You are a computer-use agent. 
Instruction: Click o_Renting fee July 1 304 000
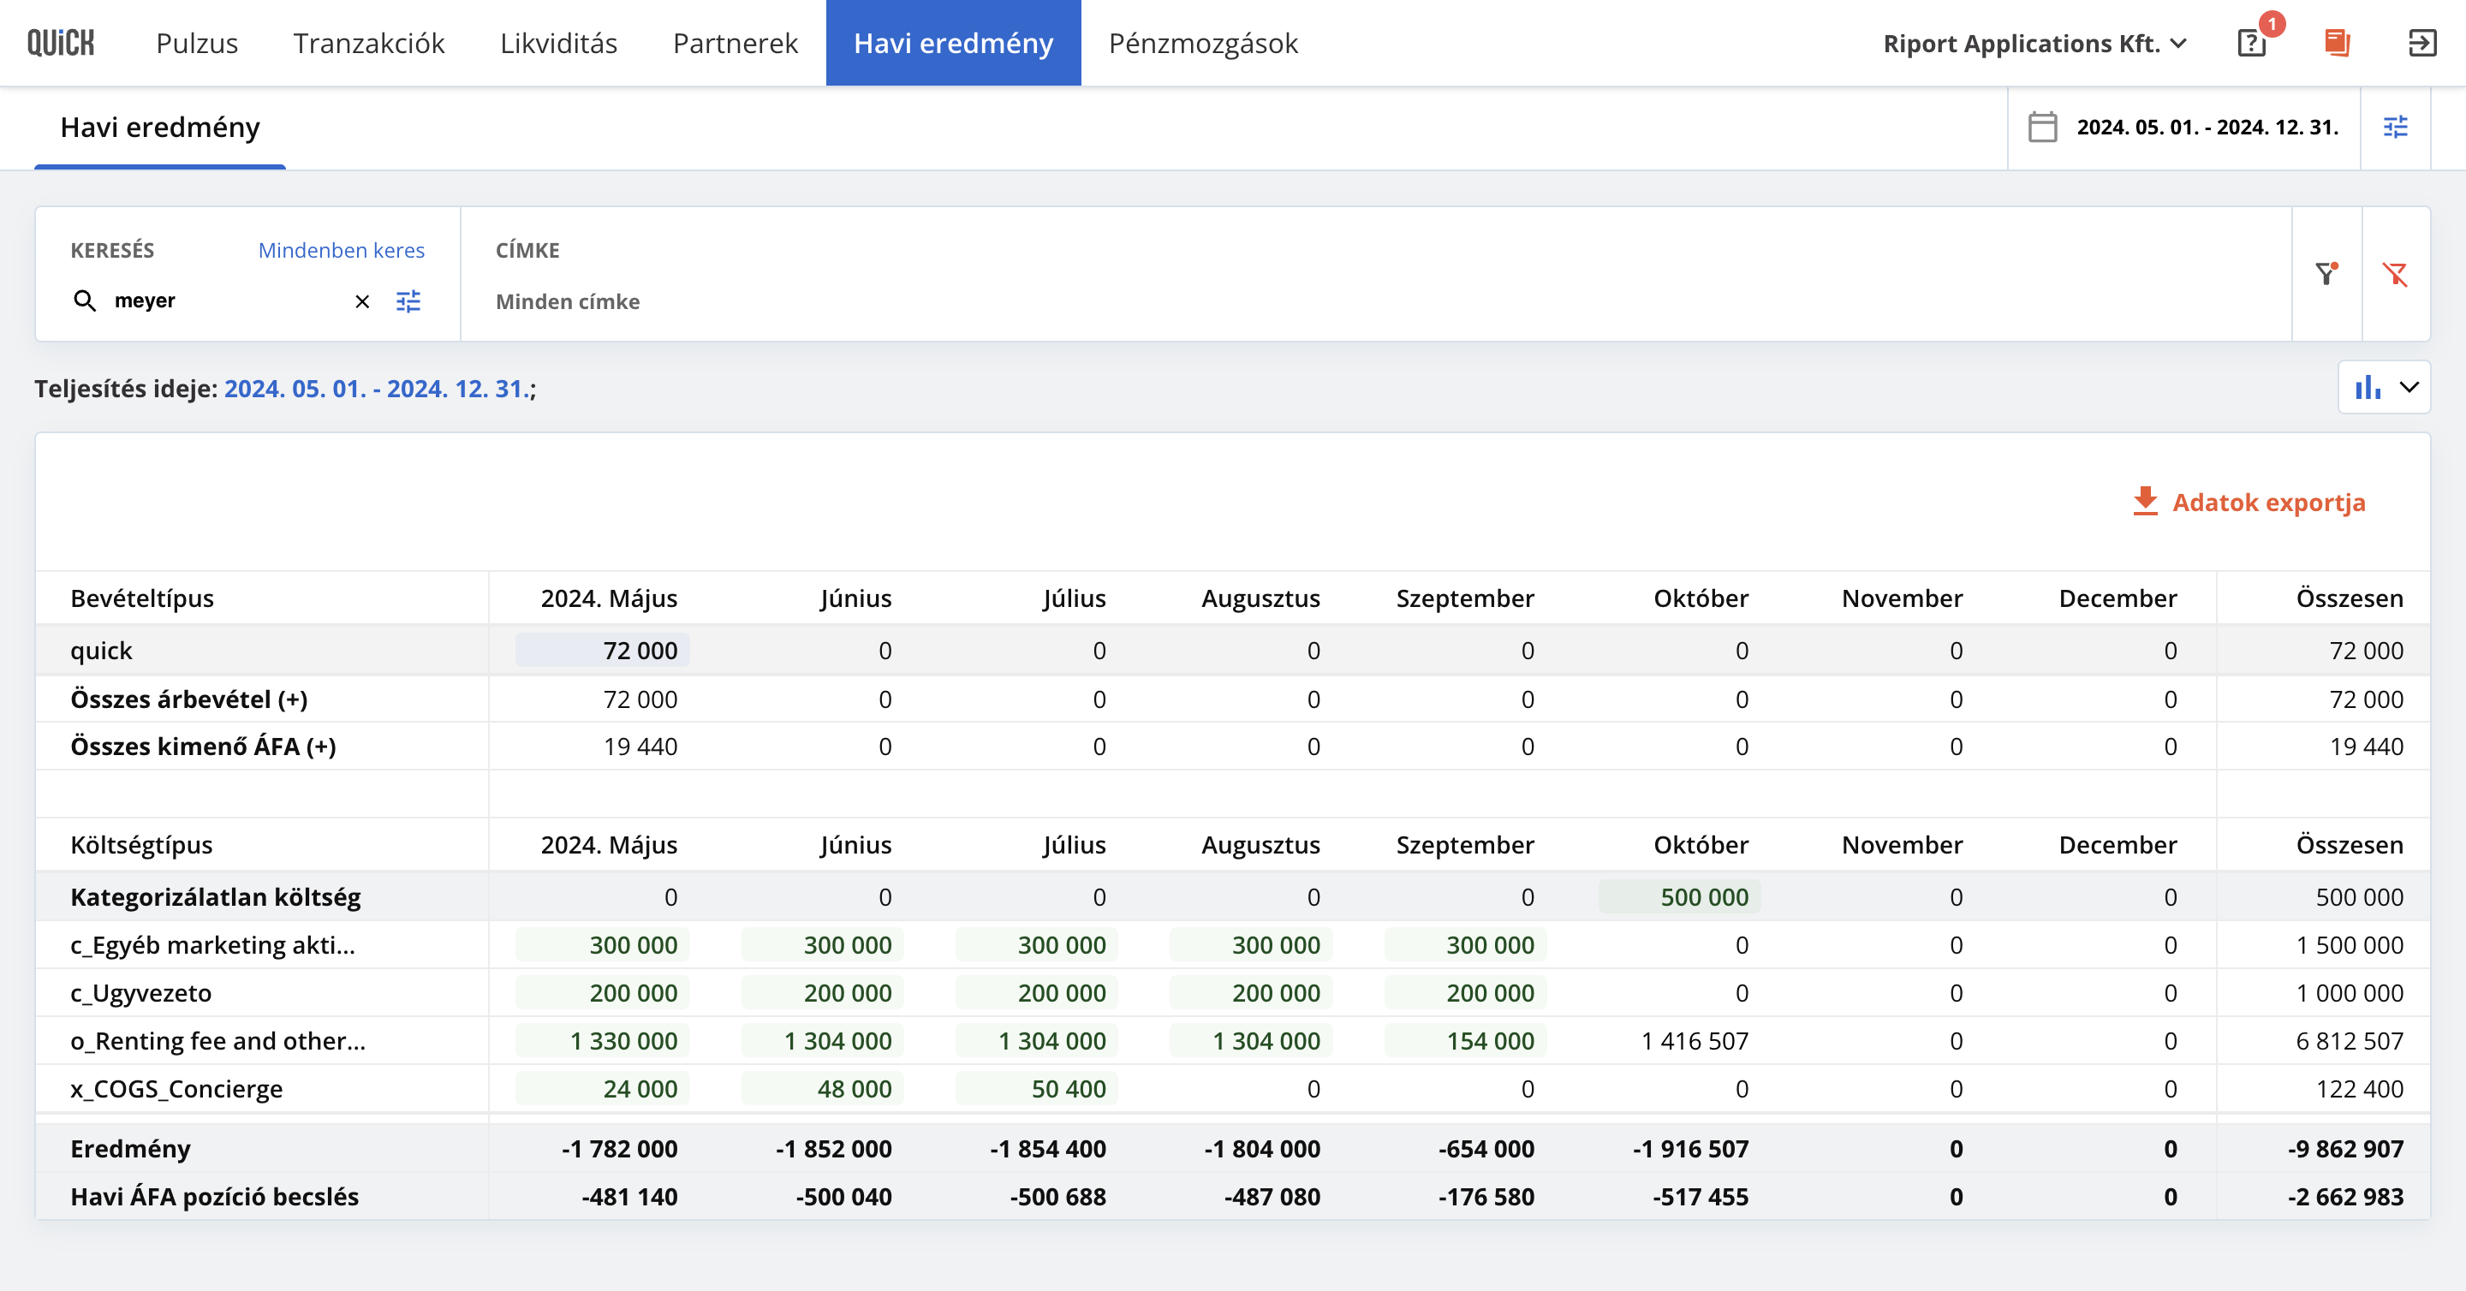[x=1037, y=1040]
